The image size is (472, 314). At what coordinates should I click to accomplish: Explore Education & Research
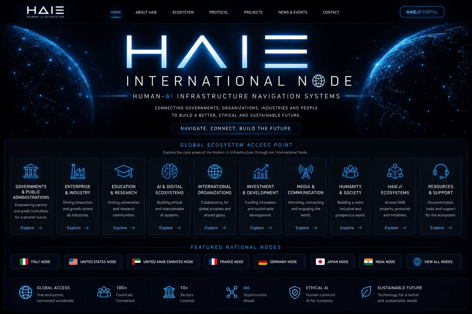pyautogui.click(x=124, y=228)
